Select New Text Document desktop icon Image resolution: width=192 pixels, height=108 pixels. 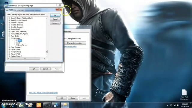click(184, 94)
